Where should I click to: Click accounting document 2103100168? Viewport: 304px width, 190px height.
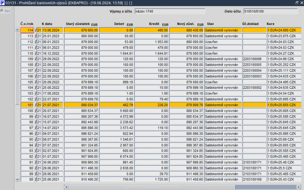click(x=254, y=179)
